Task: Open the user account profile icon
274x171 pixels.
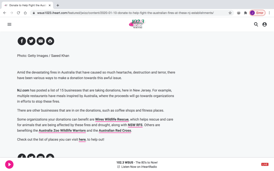Action: [265, 24]
